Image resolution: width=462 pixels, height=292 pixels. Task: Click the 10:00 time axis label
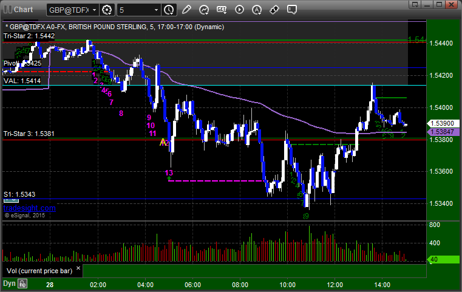[287, 285]
